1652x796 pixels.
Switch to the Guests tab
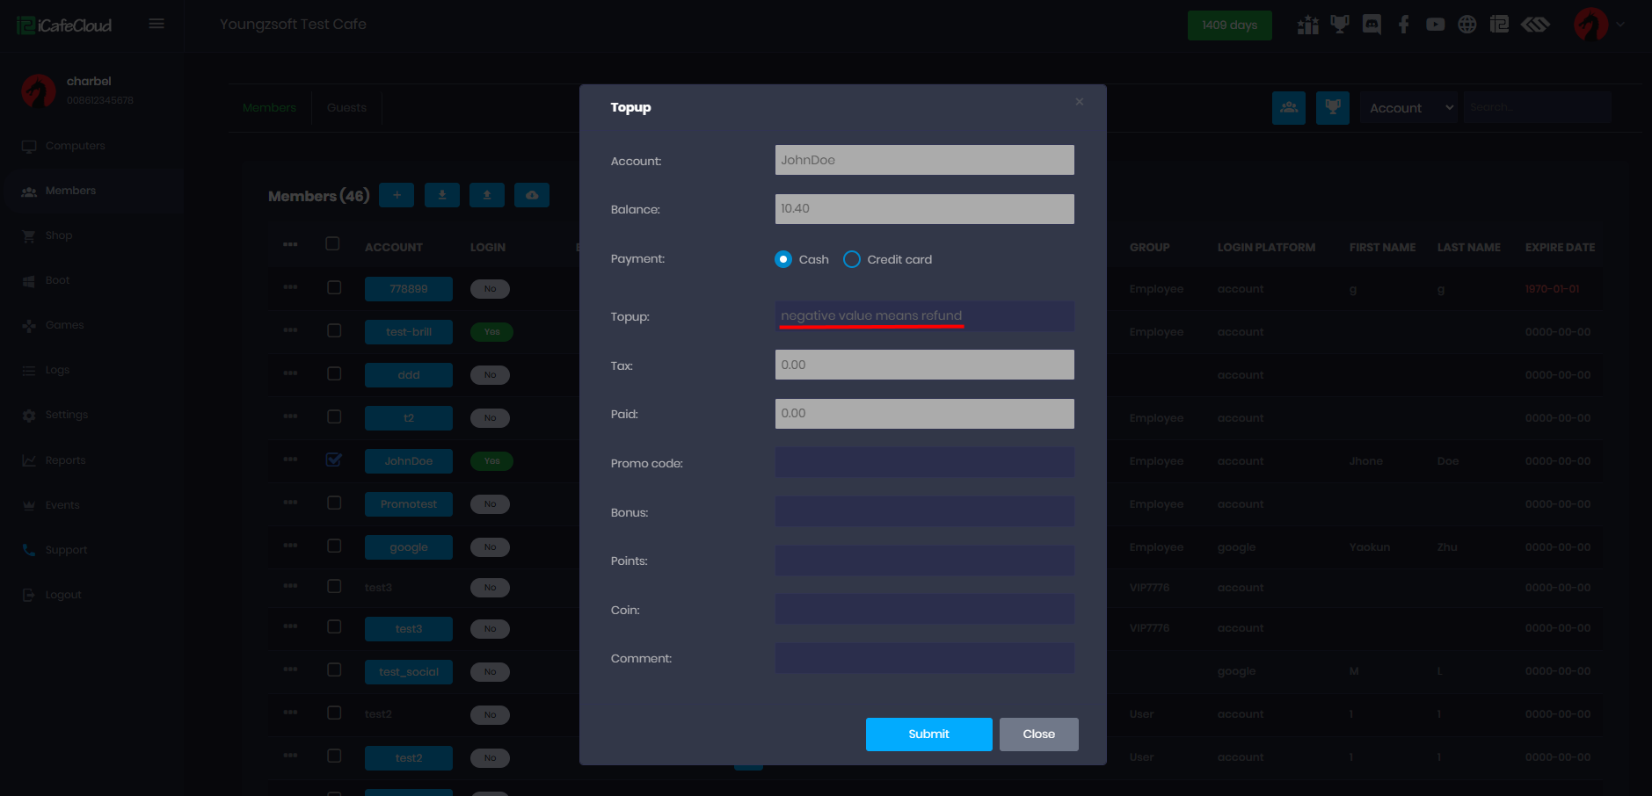[346, 108]
